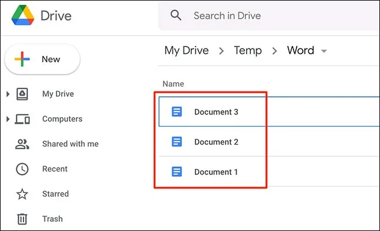Open the Word folder dropdown arrow
This screenshot has height=231, width=380.
(x=324, y=51)
